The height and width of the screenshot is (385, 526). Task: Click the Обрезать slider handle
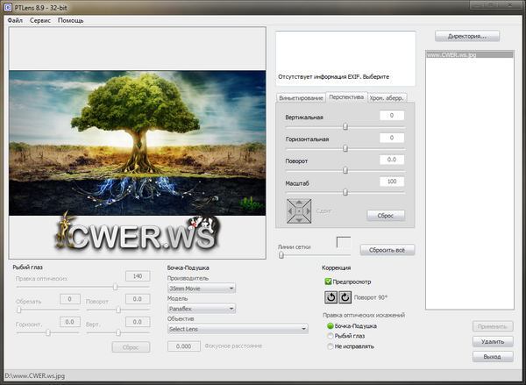pyautogui.click(x=19, y=310)
